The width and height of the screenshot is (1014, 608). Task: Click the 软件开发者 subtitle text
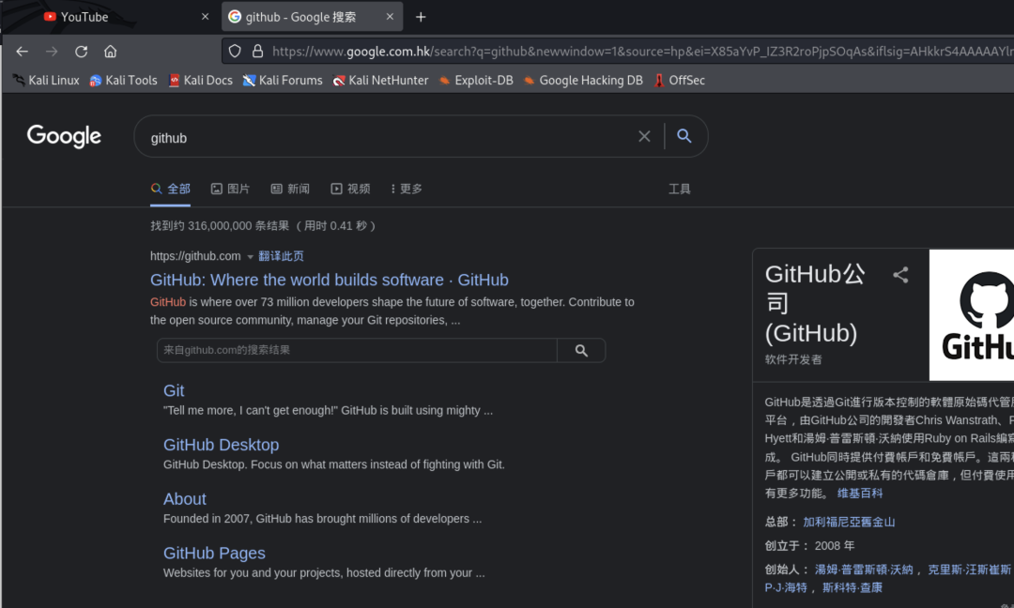click(793, 359)
